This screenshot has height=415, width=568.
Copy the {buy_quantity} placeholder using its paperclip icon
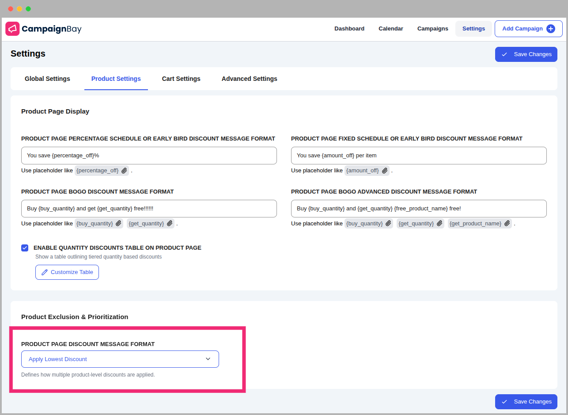click(x=118, y=223)
